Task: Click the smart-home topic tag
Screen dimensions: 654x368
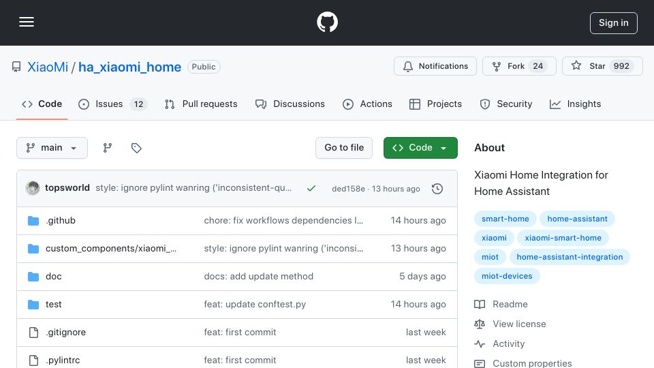Action: point(505,219)
